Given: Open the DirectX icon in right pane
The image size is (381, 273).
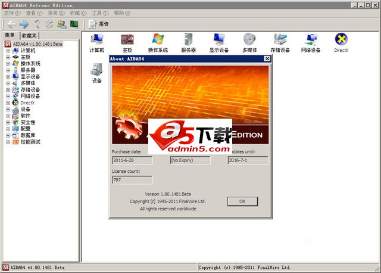Looking at the screenshot, I should click(x=341, y=43).
